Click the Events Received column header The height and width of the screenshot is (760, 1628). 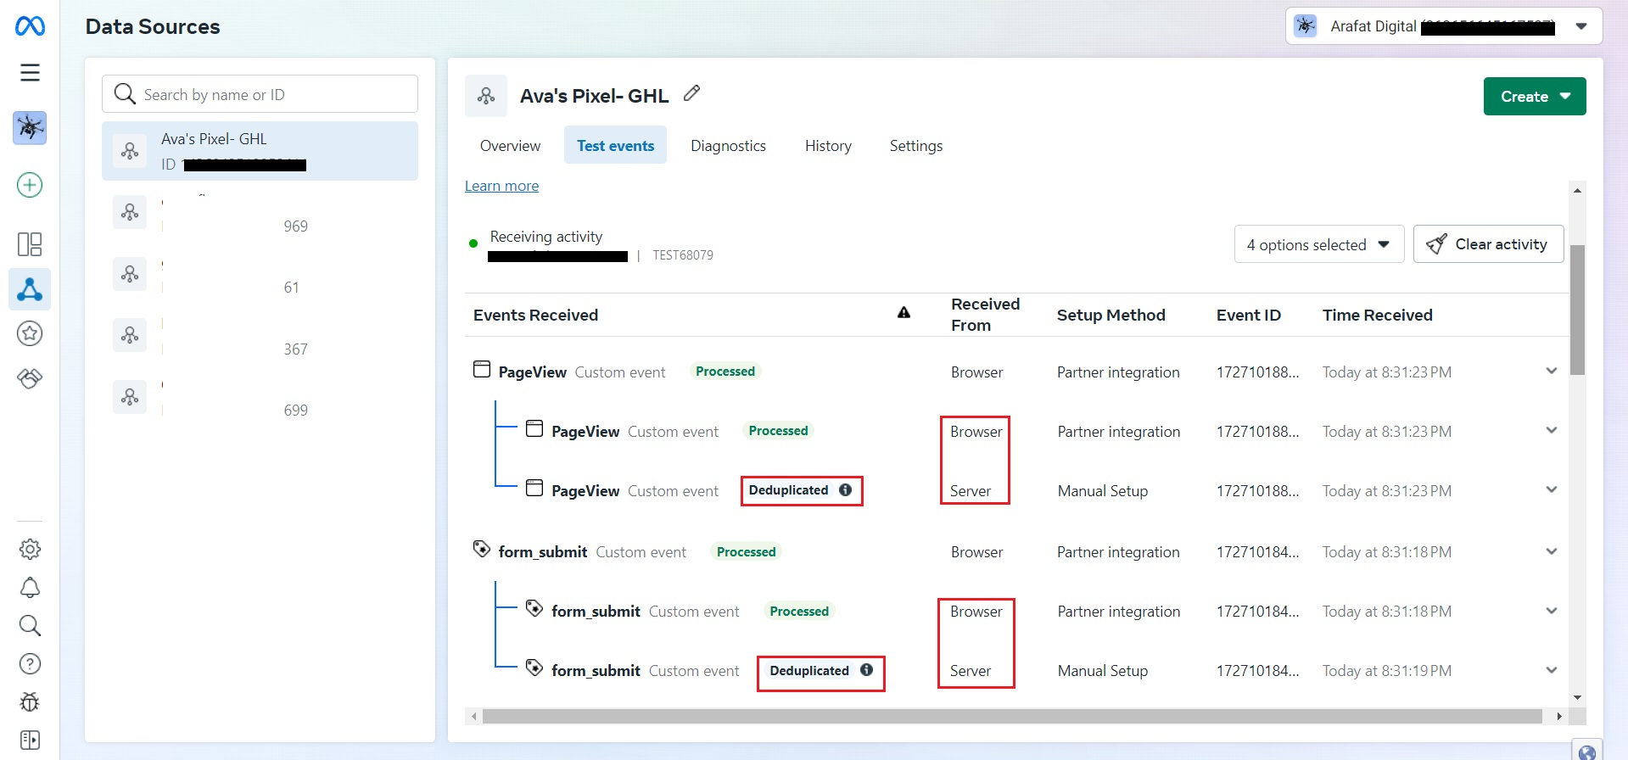click(x=535, y=315)
